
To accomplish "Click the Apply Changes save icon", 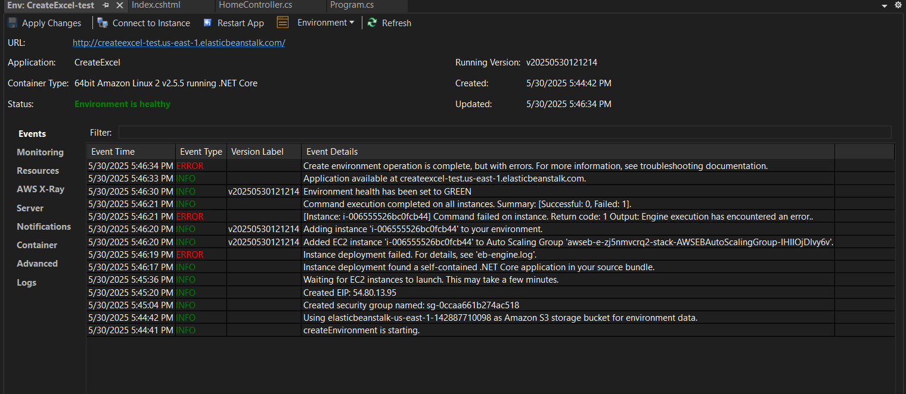I will pos(13,23).
